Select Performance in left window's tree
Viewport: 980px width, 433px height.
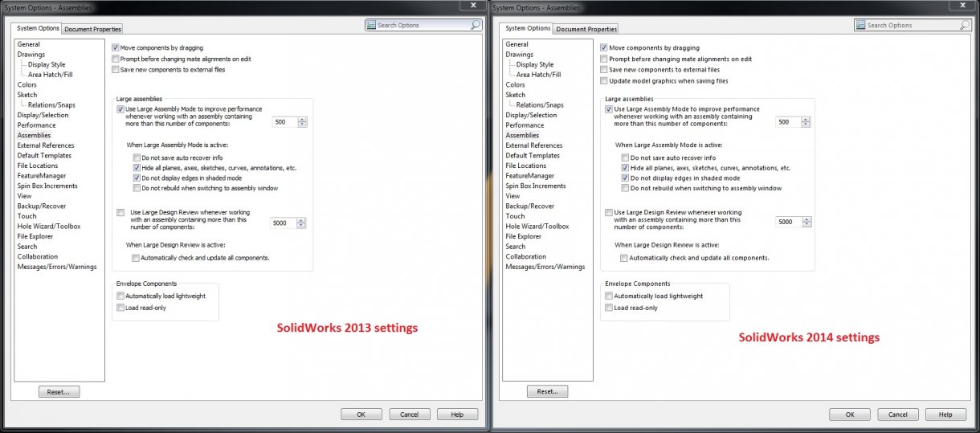[x=36, y=125]
